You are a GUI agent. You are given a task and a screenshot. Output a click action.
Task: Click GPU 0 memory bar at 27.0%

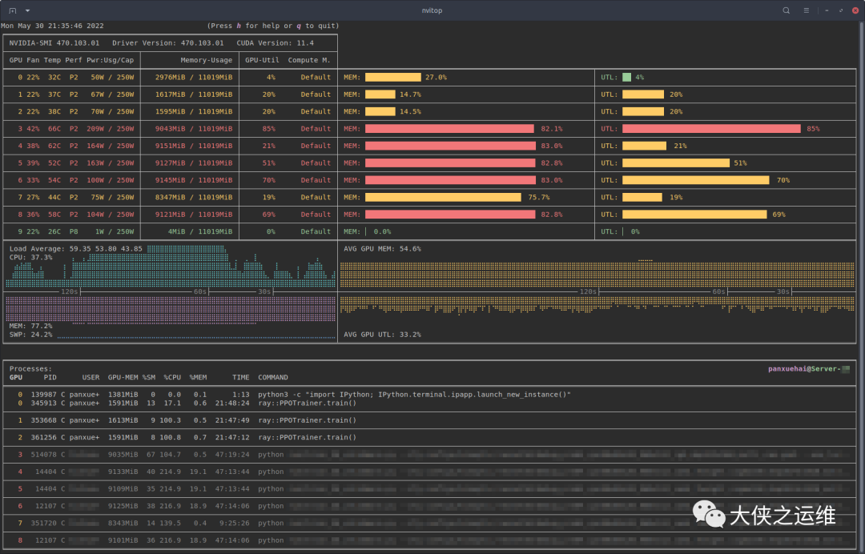pos(392,77)
